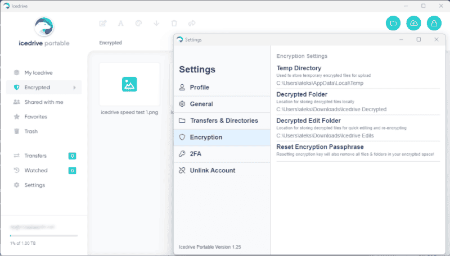This screenshot has height=256, width=450.
Task: Click the download arrow toolbar icon
Action: point(156,23)
